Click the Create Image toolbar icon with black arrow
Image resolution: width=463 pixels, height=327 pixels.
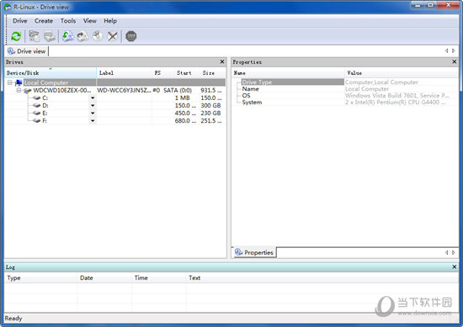point(82,36)
